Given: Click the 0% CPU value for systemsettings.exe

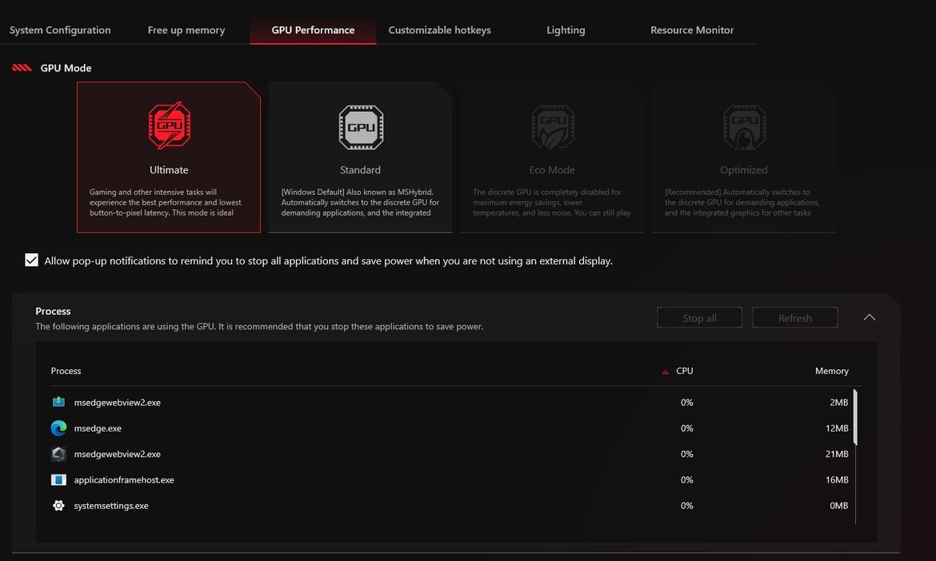Looking at the screenshot, I should coord(687,506).
